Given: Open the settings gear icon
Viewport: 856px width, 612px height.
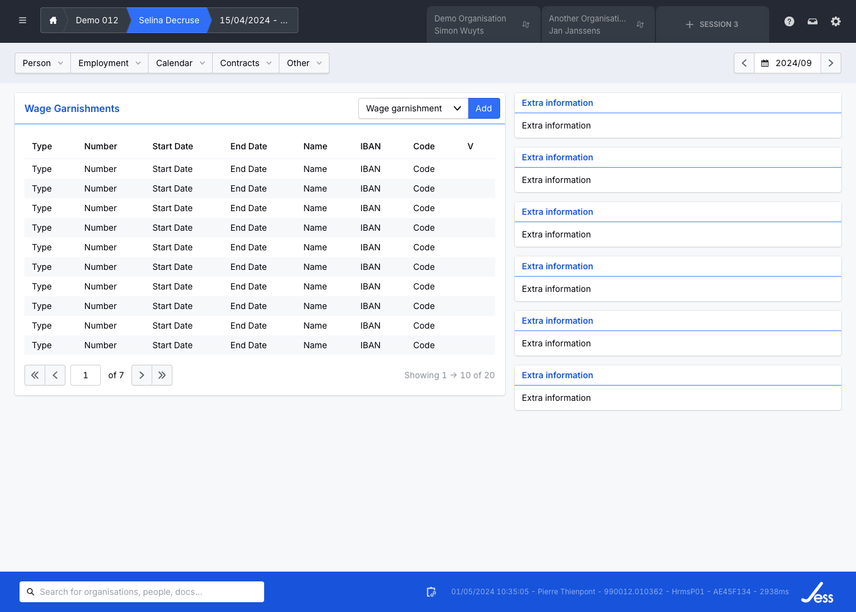Looking at the screenshot, I should tap(836, 21).
